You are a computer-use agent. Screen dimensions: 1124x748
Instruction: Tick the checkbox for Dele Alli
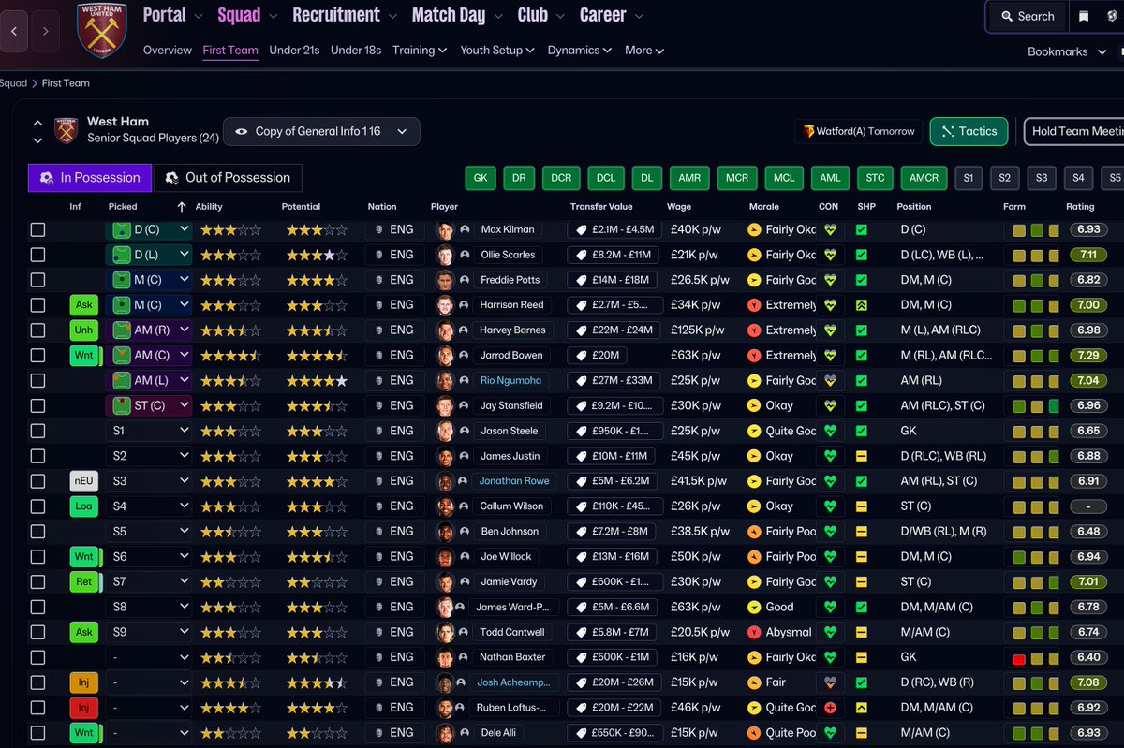pyautogui.click(x=37, y=732)
